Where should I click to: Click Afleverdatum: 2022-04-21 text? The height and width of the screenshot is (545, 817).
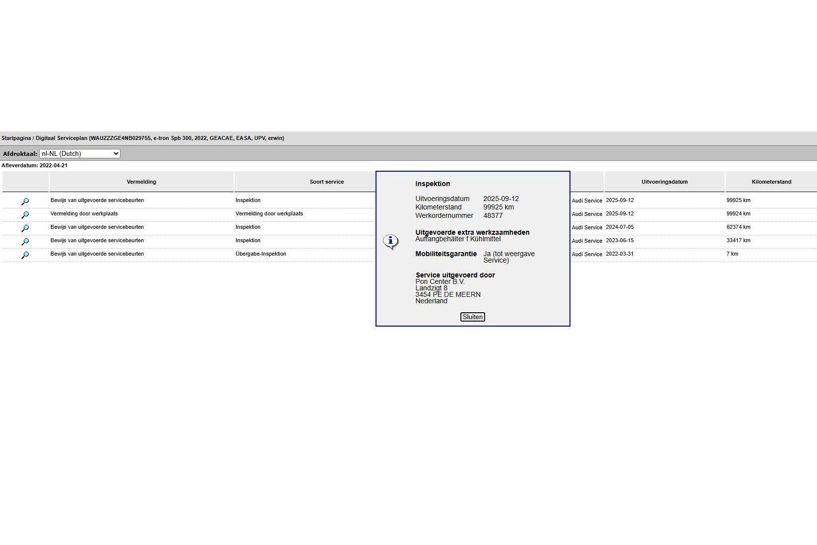click(35, 166)
